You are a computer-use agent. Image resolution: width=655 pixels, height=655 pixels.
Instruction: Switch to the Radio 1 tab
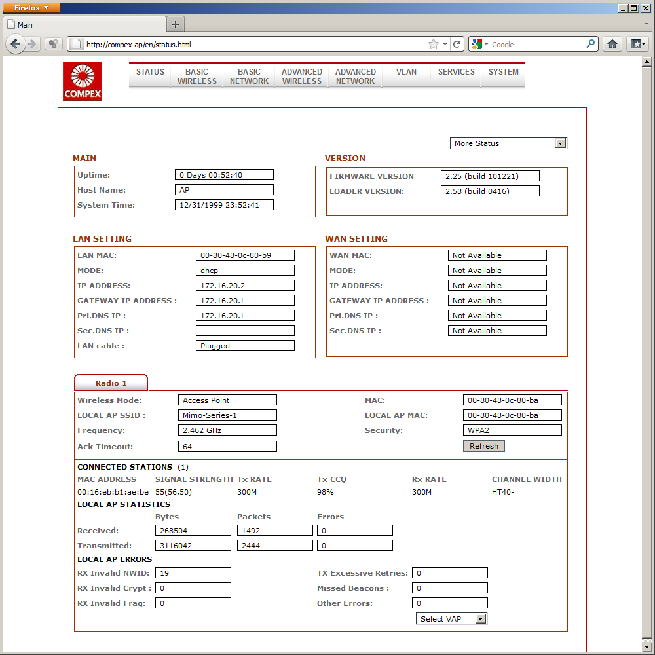coord(111,383)
